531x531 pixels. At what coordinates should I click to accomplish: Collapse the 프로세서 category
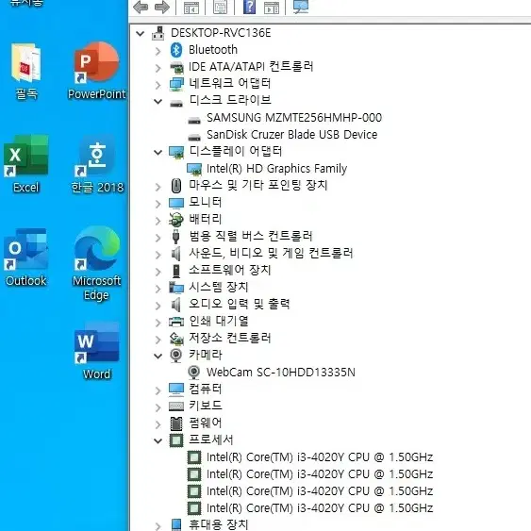point(158,440)
